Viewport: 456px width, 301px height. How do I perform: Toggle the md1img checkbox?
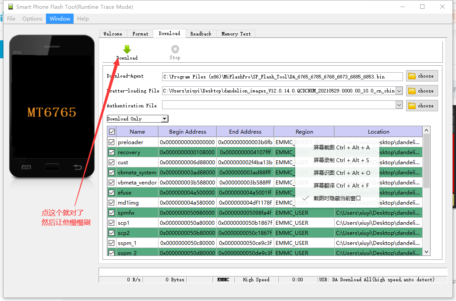point(111,203)
